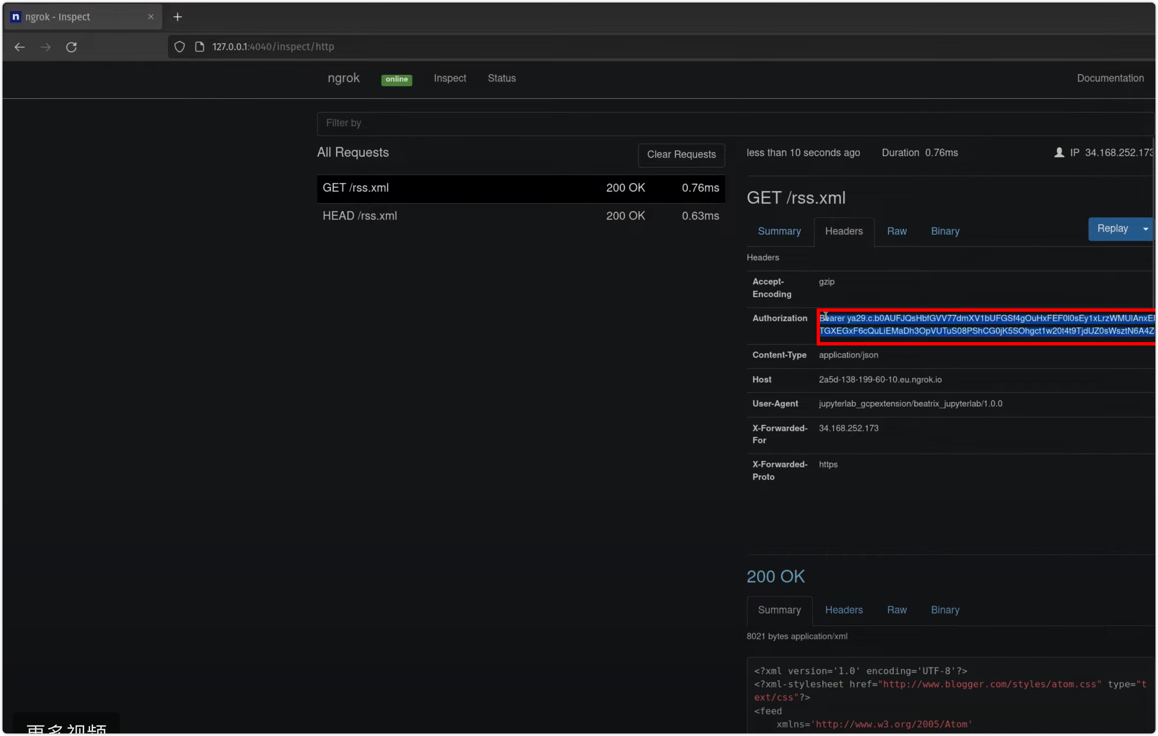
Task: Click the X-Forwarded-For value 34.168.252.173
Action: pos(848,428)
